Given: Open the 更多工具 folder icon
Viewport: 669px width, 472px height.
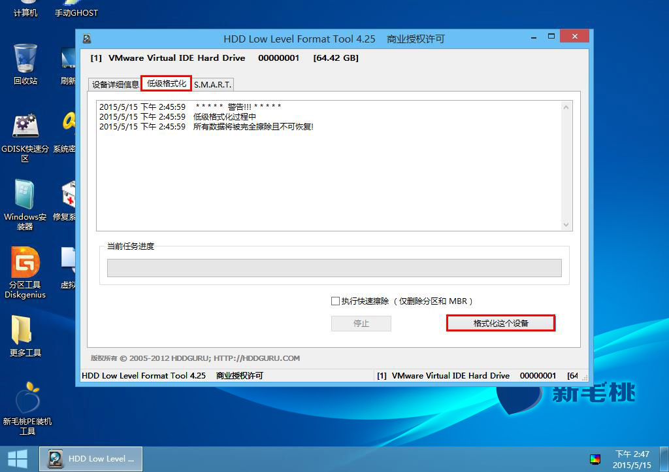Looking at the screenshot, I should (x=25, y=336).
